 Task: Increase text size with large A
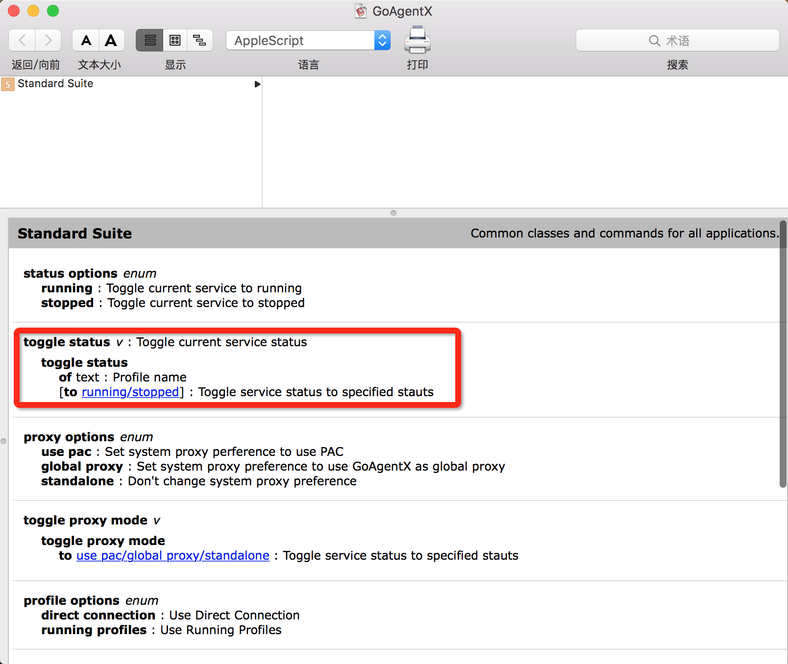111,40
